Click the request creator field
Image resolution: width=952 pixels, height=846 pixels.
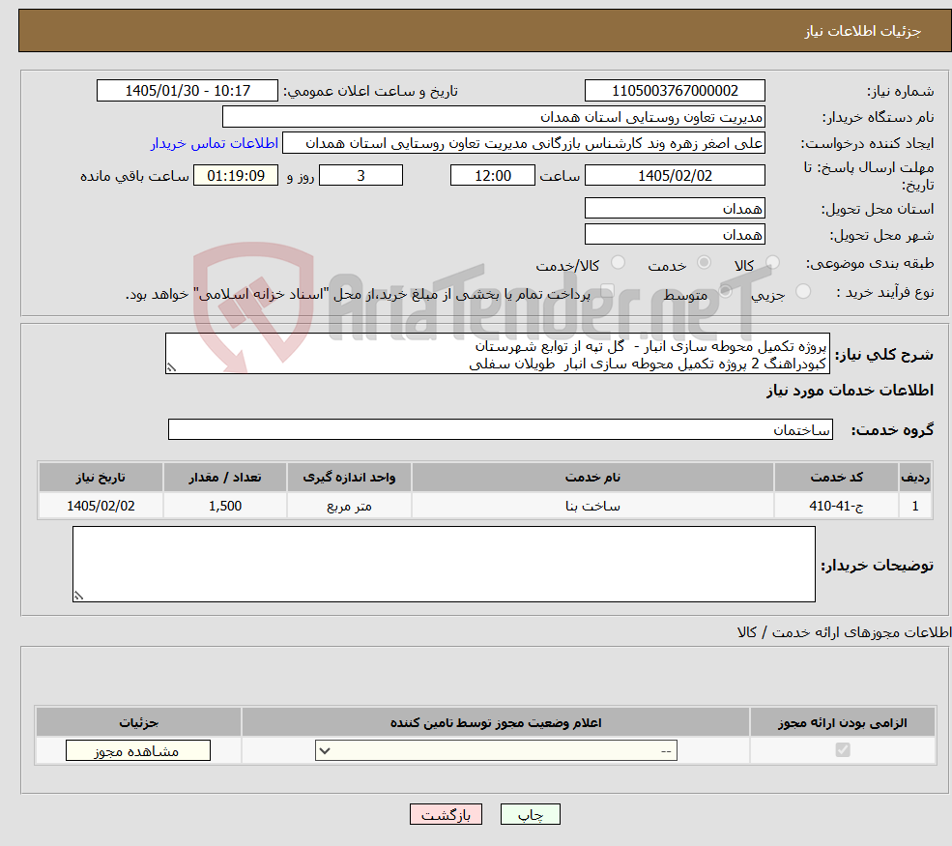pos(523,143)
